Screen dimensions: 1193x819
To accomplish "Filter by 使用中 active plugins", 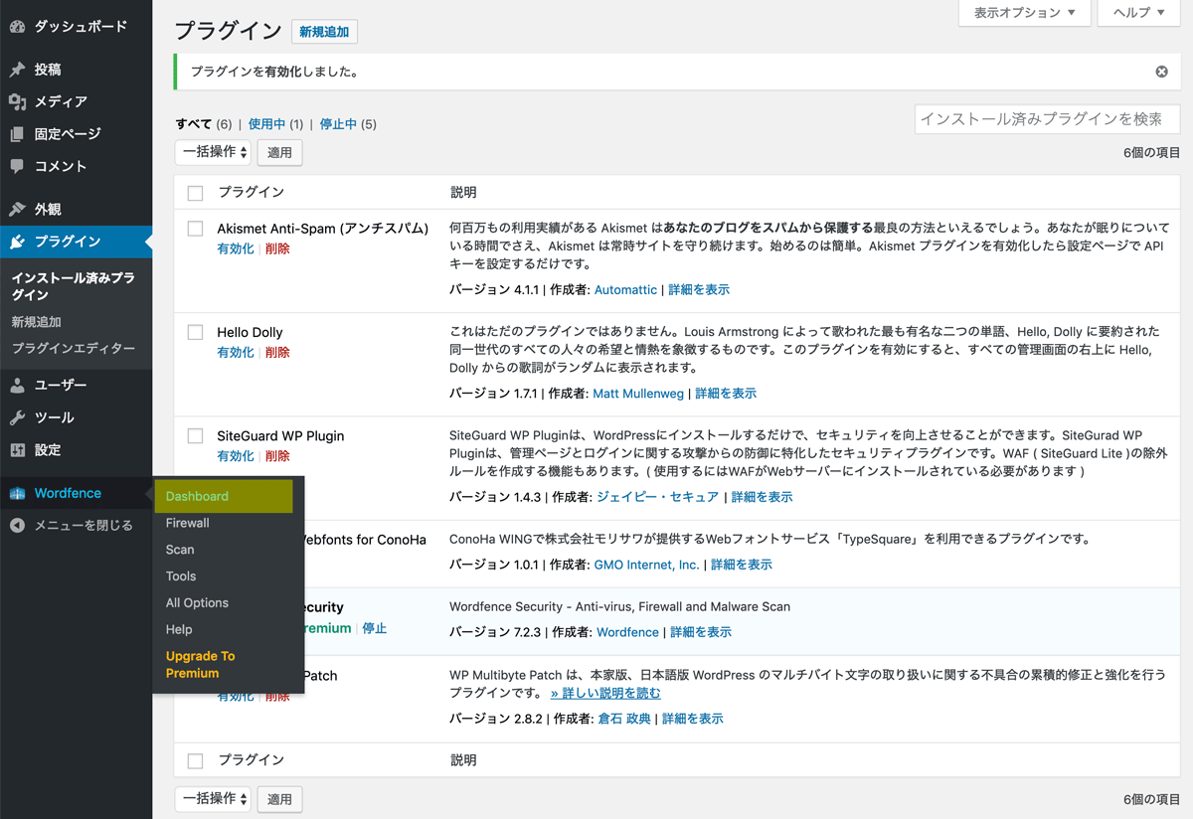I will pos(266,124).
